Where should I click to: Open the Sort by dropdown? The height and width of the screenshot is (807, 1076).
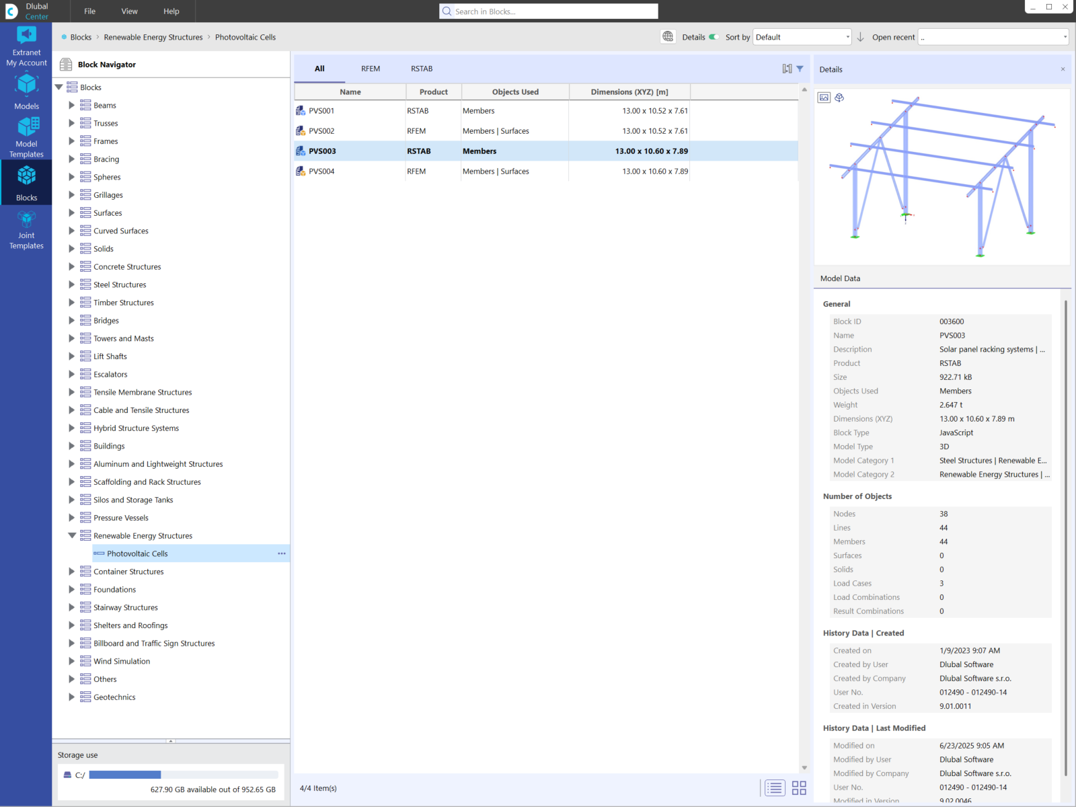click(x=802, y=37)
